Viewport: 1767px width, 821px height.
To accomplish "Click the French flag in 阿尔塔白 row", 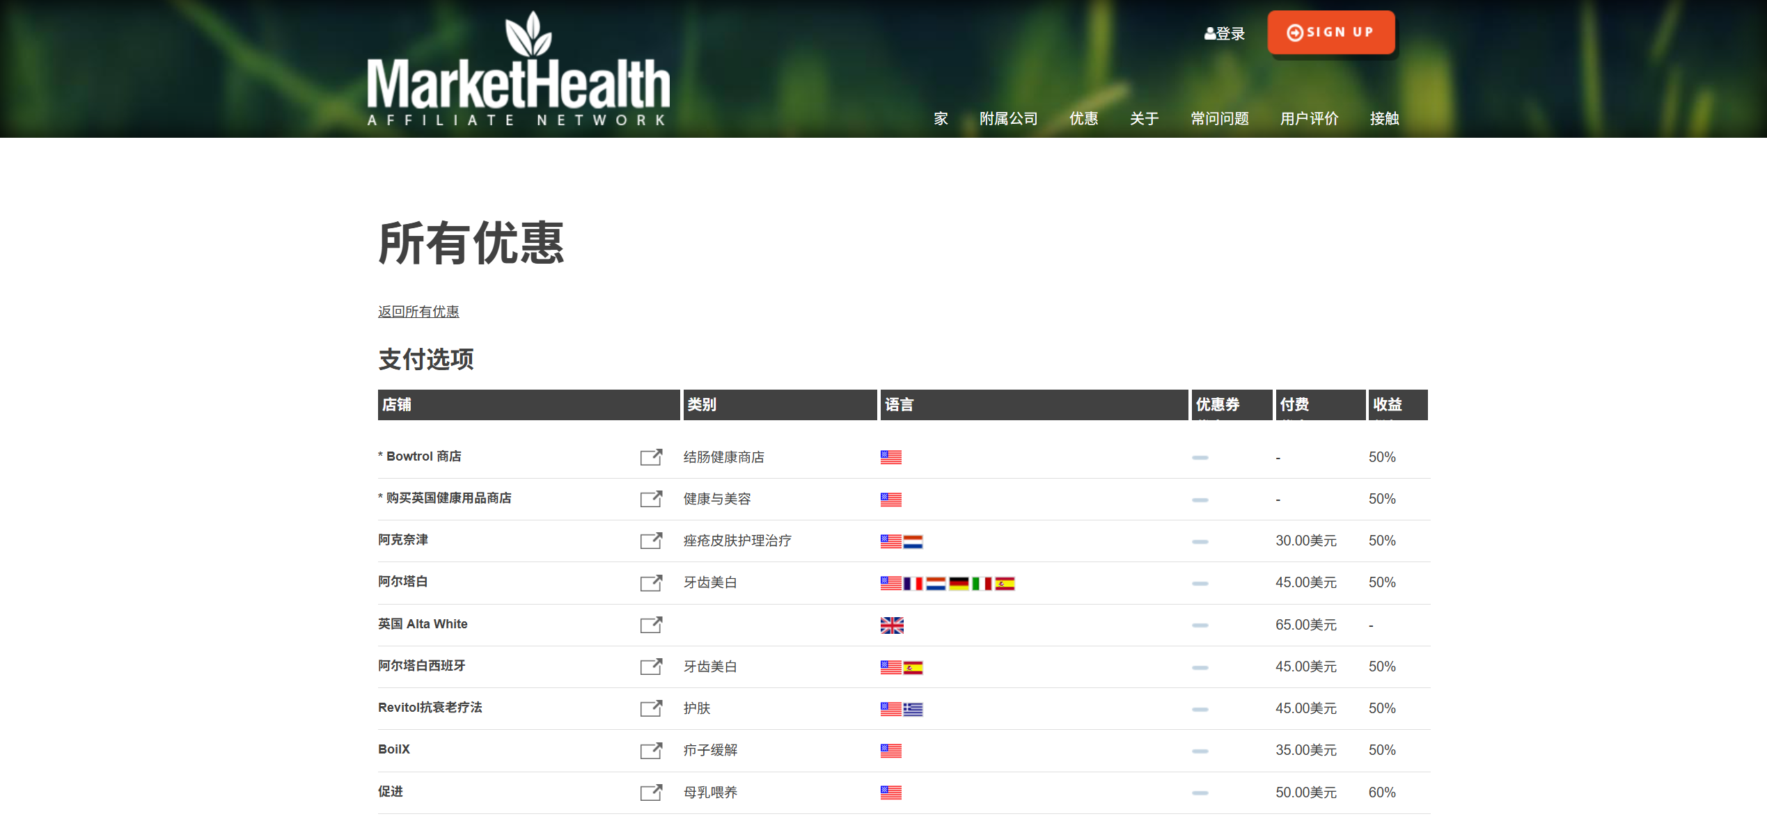I will point(913,583).
